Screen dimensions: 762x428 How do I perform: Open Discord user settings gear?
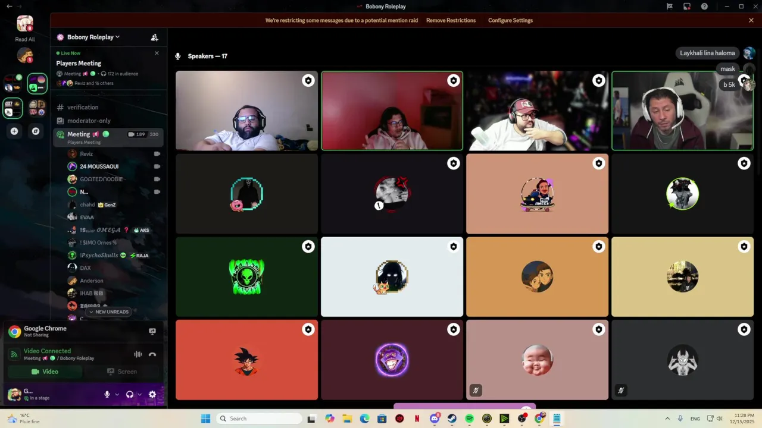coord(152,394)
